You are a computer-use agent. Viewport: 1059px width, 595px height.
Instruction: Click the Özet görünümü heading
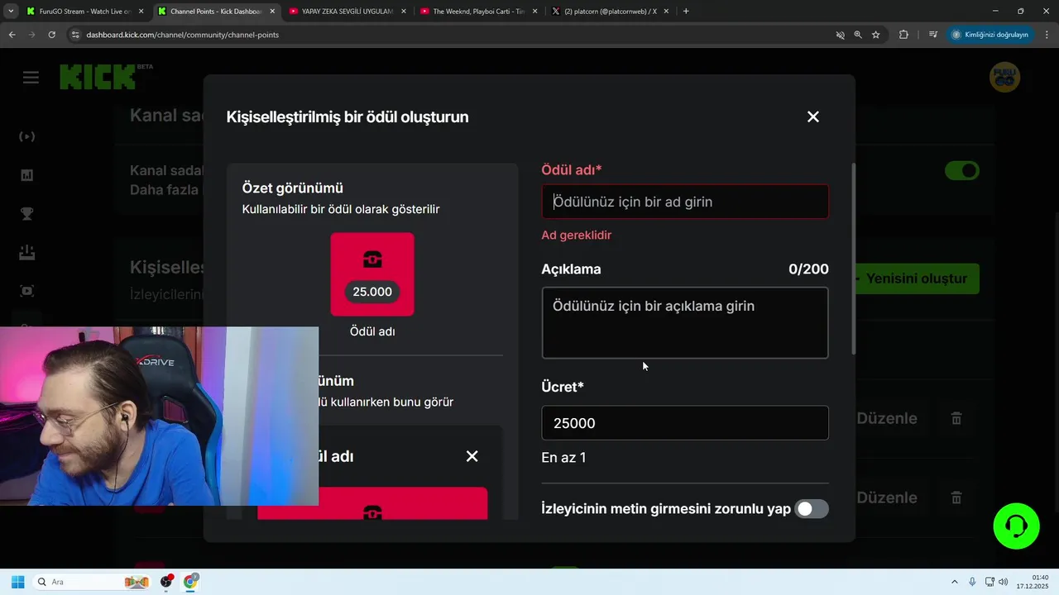coord(293,188)
